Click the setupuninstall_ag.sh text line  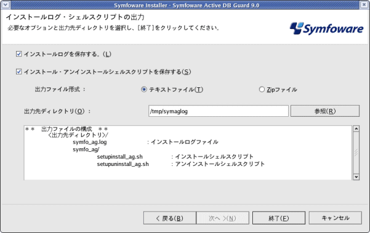click(123, 164)
